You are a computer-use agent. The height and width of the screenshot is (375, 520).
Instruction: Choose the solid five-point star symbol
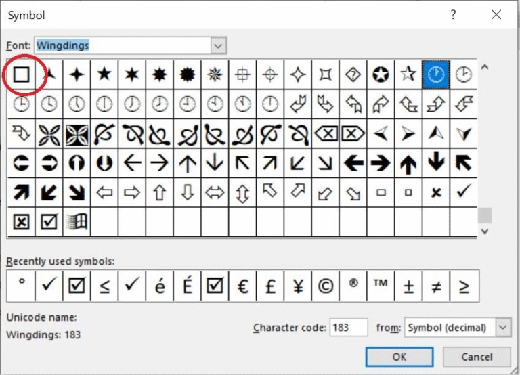[x=104, y=74]
